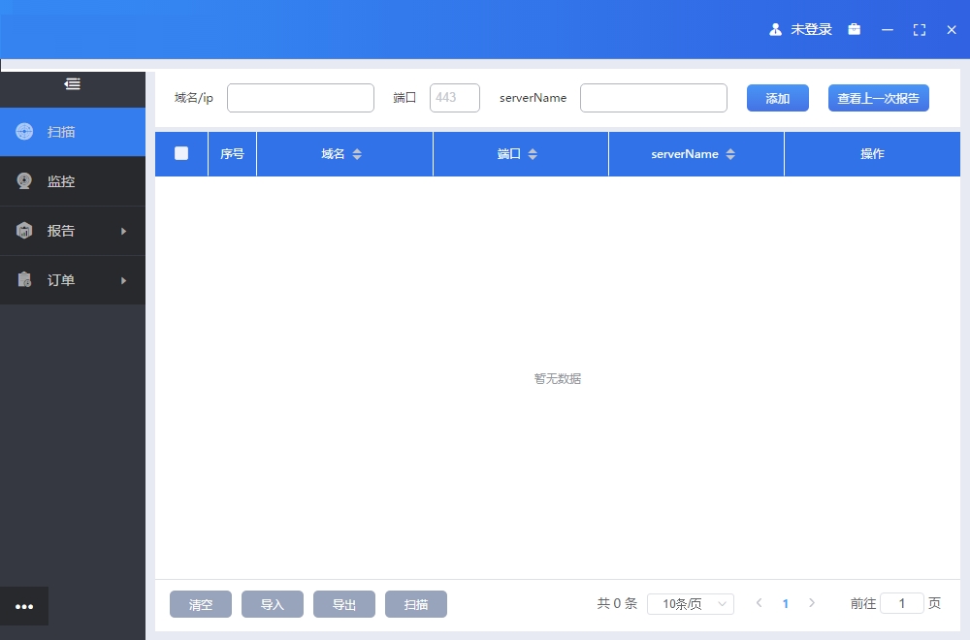
Task: Go to previous page arrow
Action: point(760,603)
